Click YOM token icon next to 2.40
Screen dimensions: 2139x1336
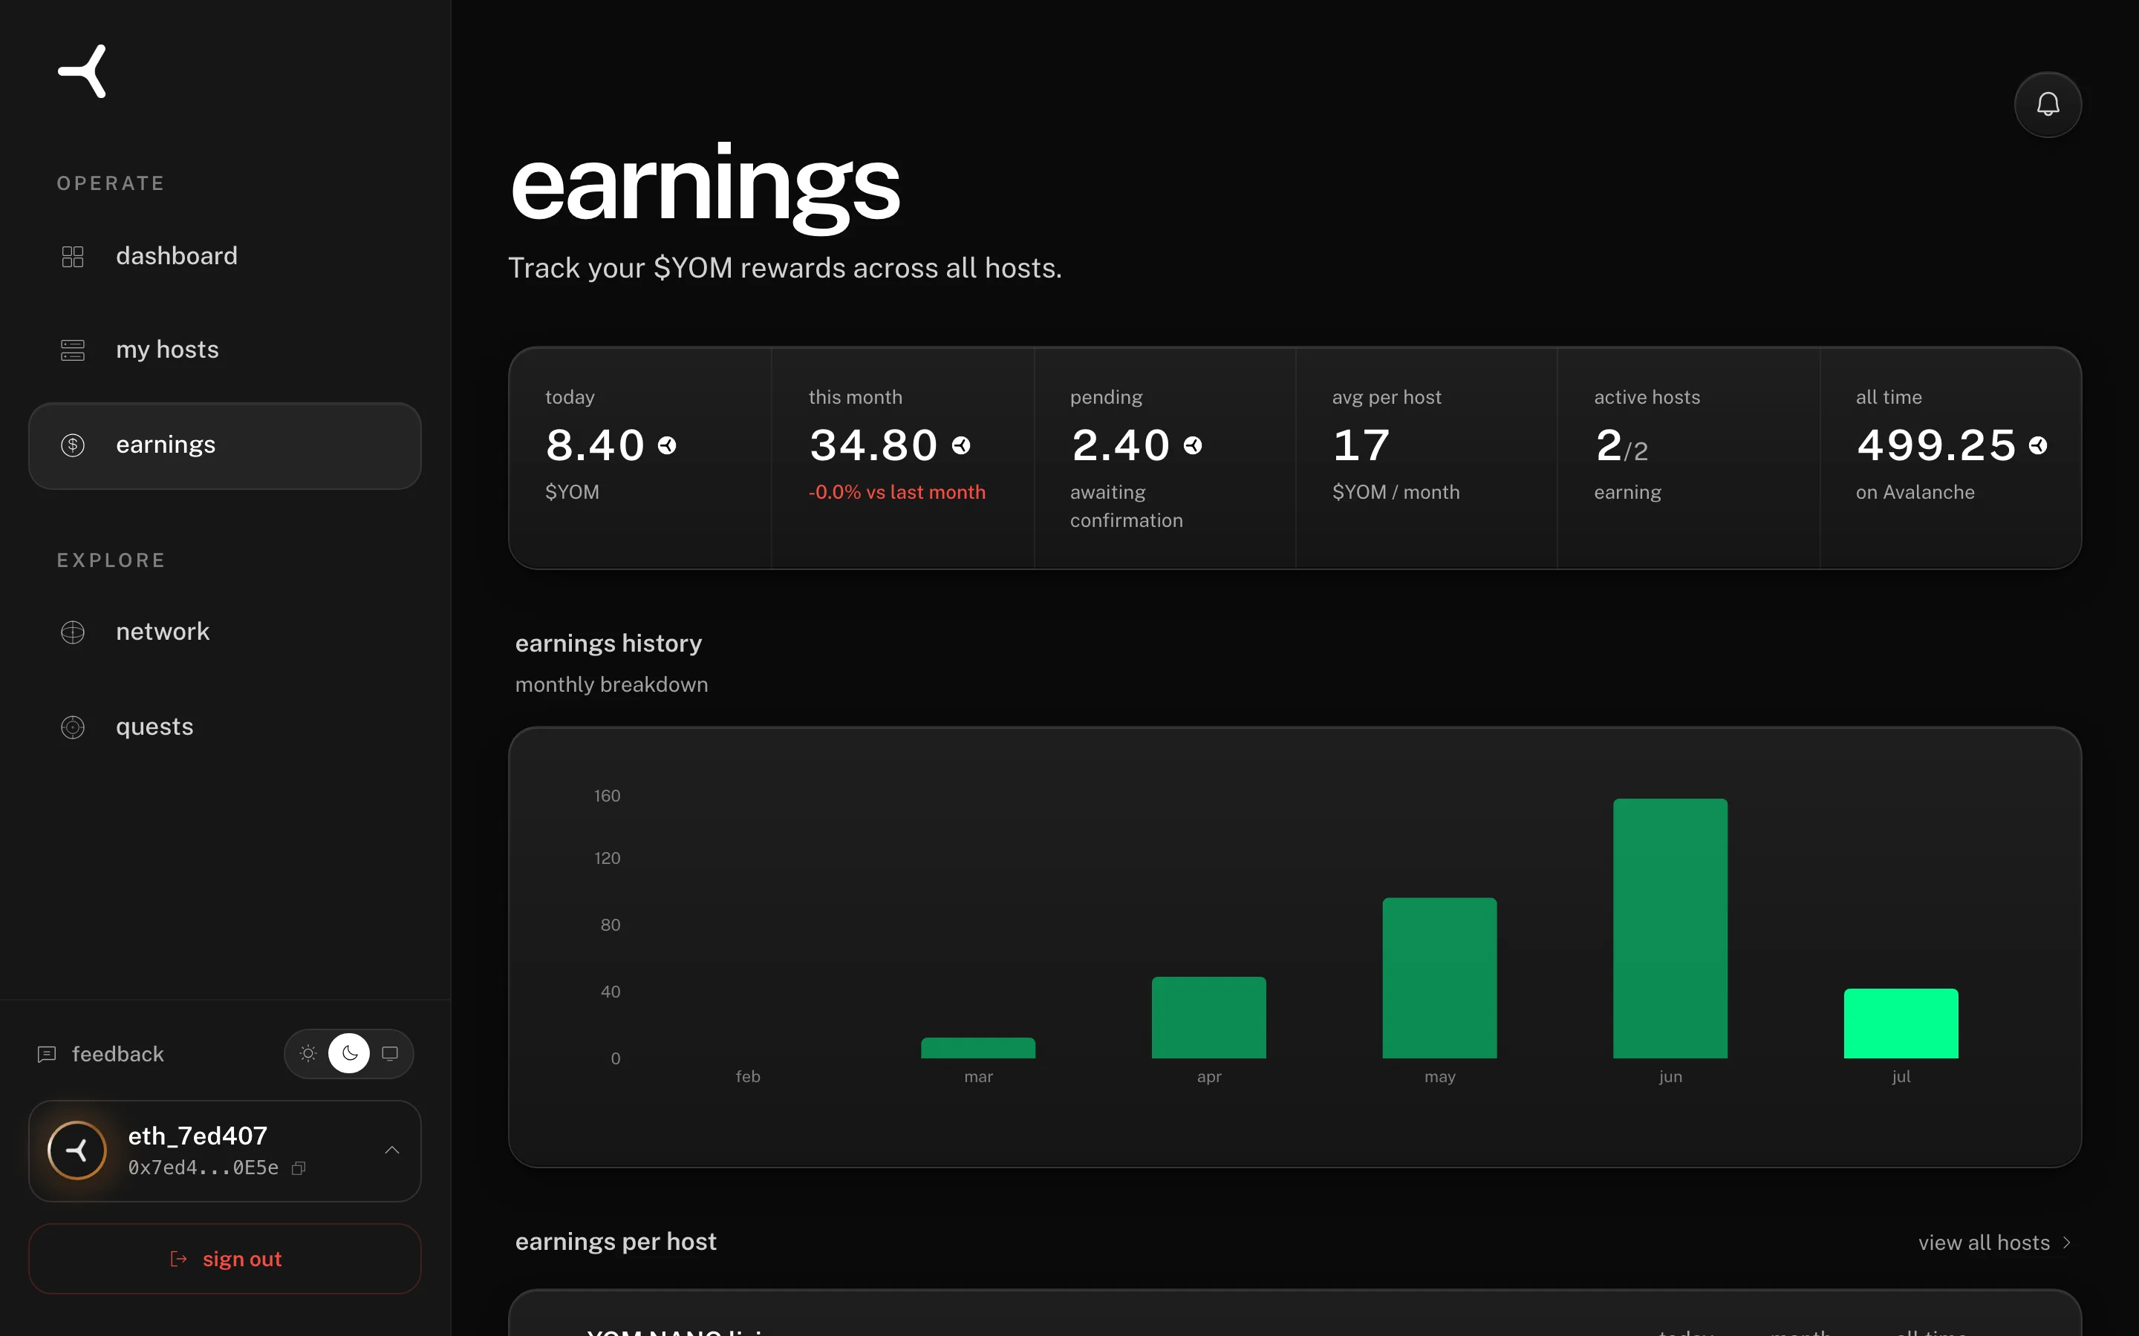tap(1192, 445)
